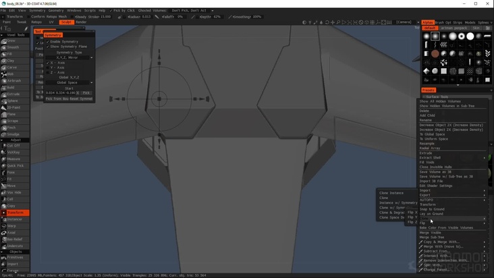This screenshot has height=278, width=494.
Task: Open the X,Y,Z Mirror symmetry type dropdown
Action: [x=70, y=57]
